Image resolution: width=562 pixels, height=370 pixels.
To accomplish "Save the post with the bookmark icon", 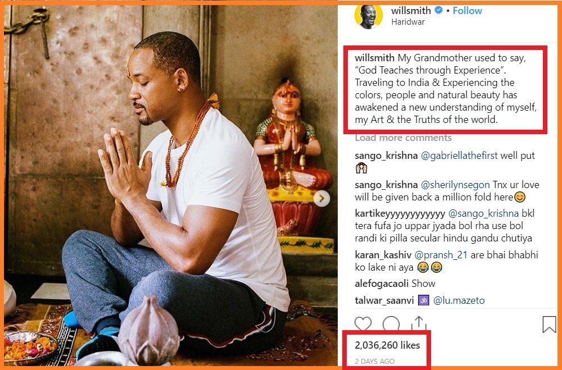I will 549,324.
